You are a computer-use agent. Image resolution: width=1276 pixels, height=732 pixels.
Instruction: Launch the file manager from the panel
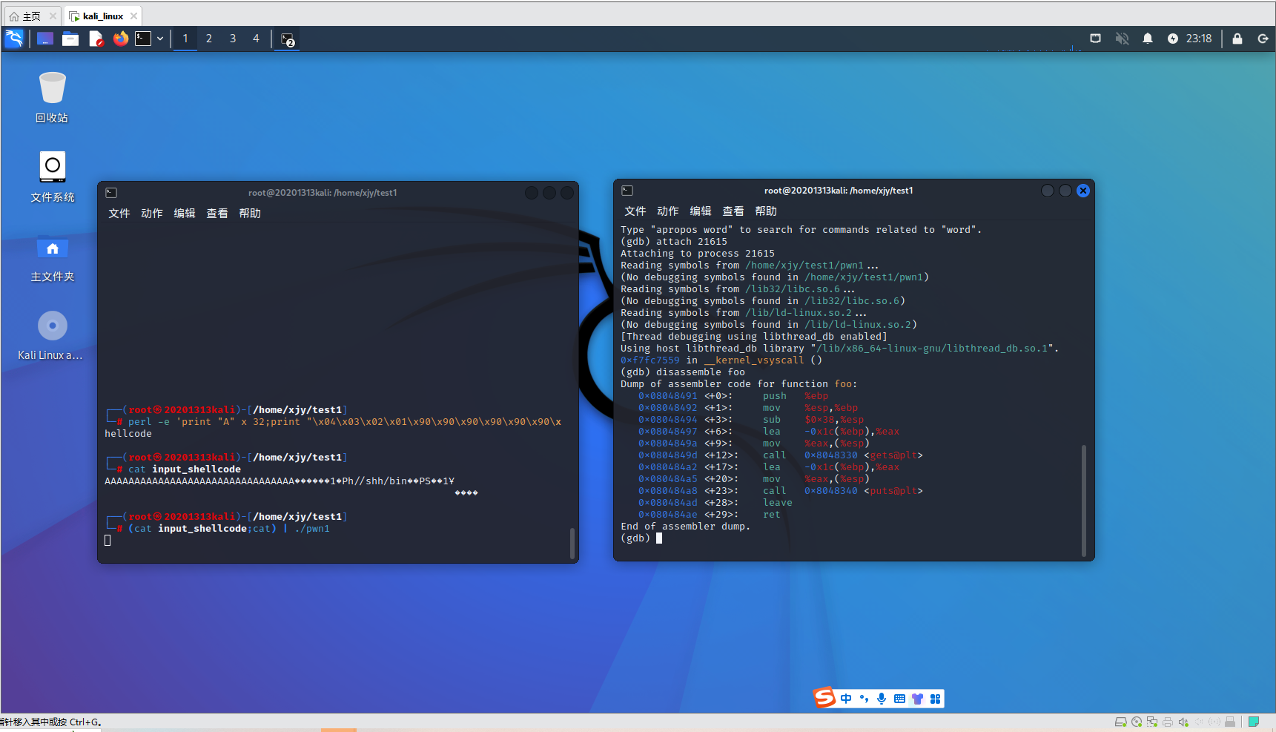[70, 39]
